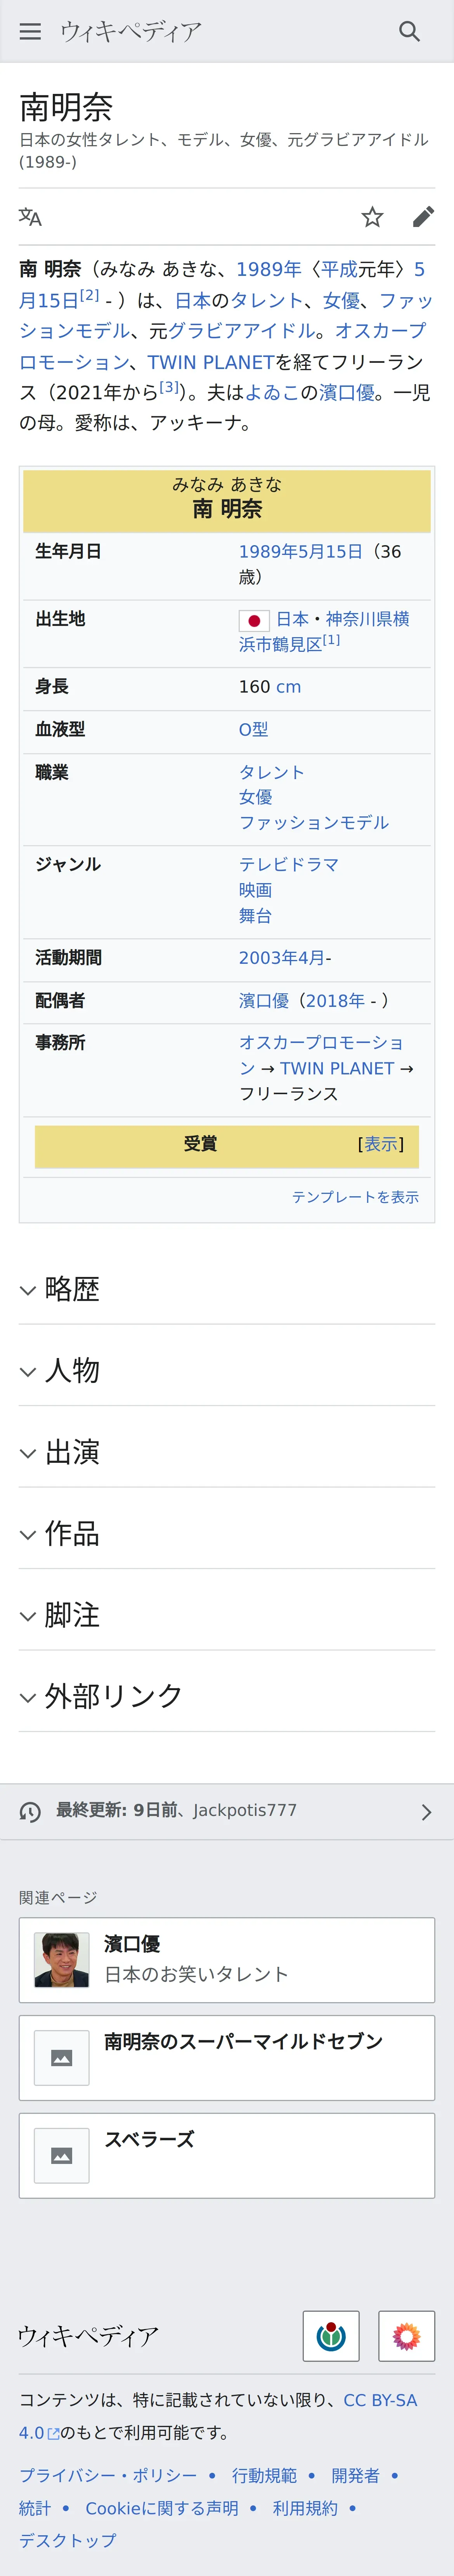Image resolution: width=454 pixels, height=2576 pixels.
Task: Expand the 略歴 section
Action: coord(72,1289)
